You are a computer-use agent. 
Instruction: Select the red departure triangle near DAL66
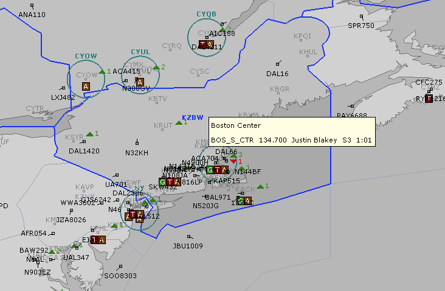point(233,161)
